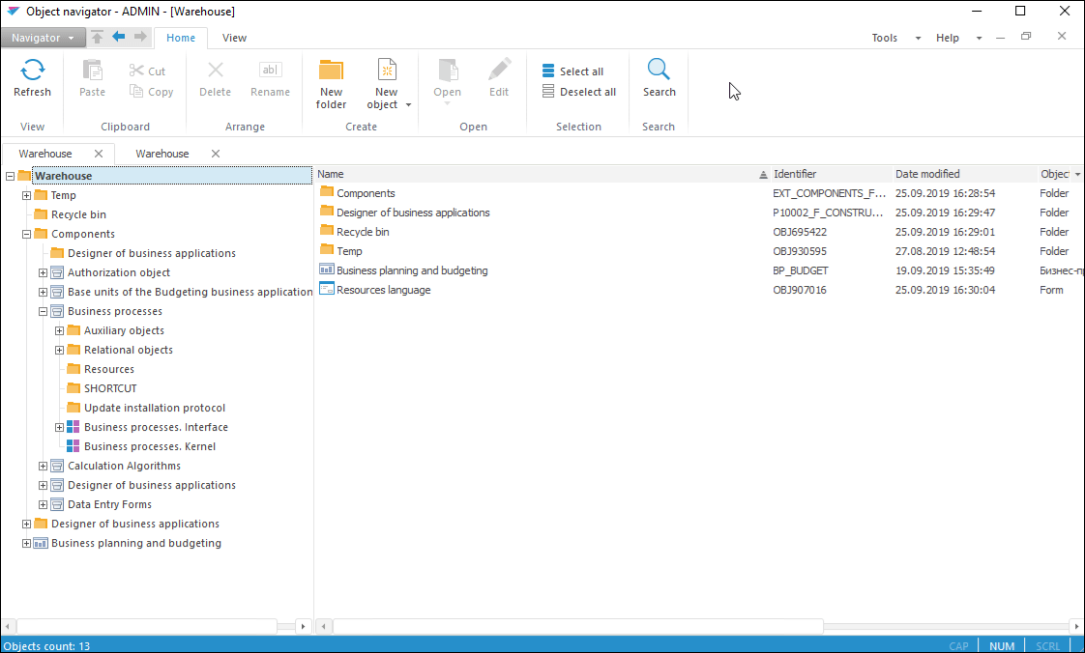Expand the Auxiliary objects folder

[x=60, y=331]
